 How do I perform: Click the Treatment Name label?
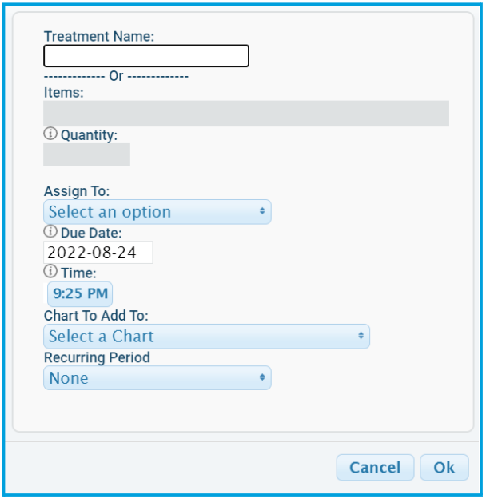pos(99,36)
